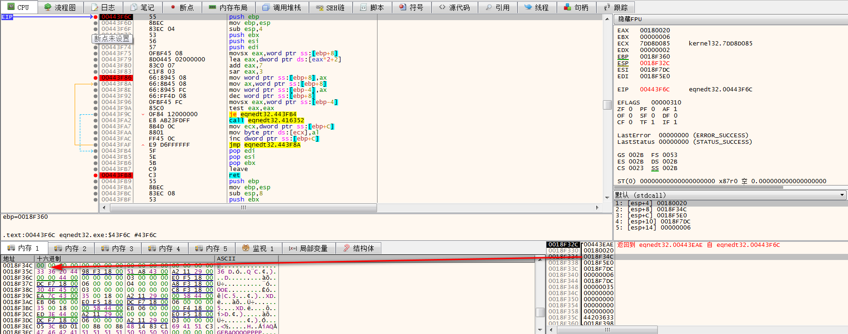
Task: Switch to 内存 4 dump tab
Action: [x=165, y=248]
